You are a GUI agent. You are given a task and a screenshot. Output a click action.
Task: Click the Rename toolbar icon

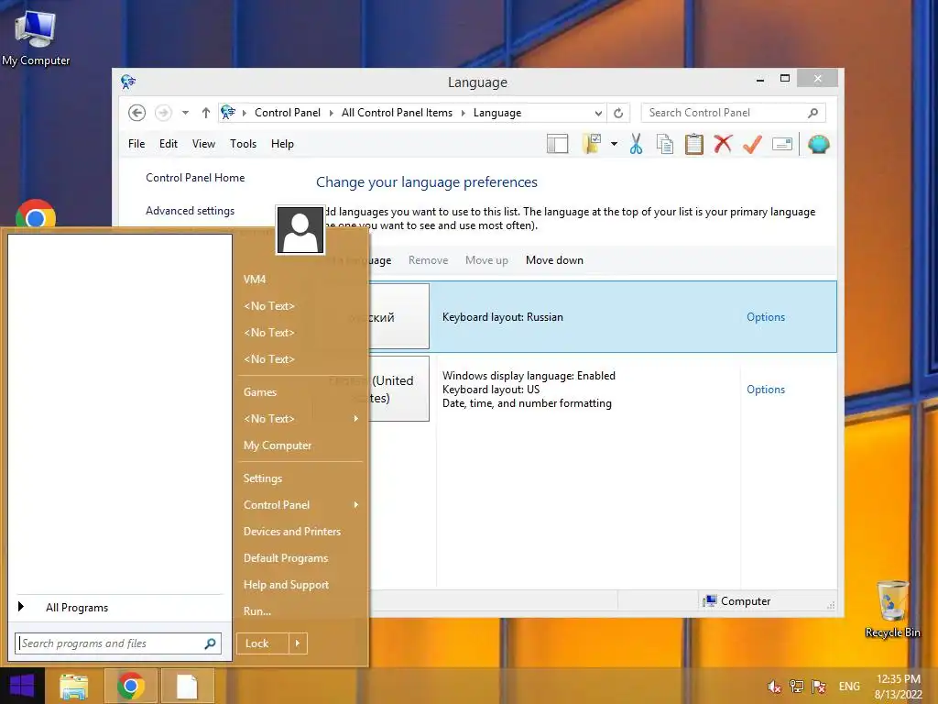[x=782, y=144]
